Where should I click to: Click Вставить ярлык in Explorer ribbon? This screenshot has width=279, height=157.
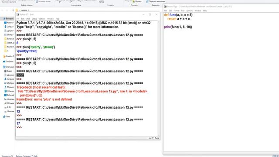coord(43,1)
